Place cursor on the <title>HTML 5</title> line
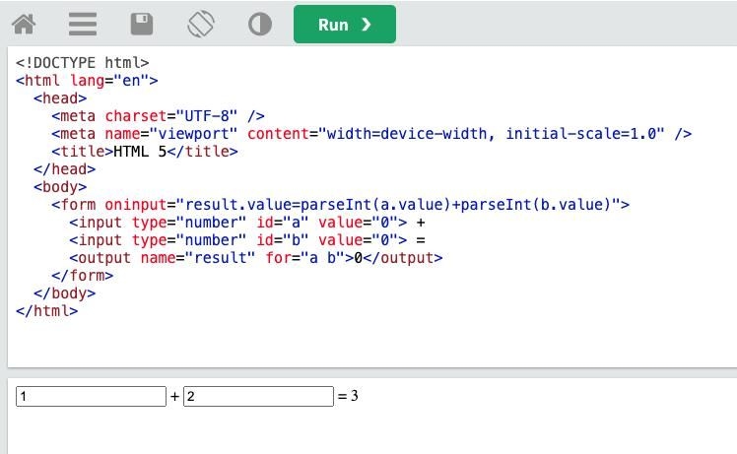 click(145, 152)
